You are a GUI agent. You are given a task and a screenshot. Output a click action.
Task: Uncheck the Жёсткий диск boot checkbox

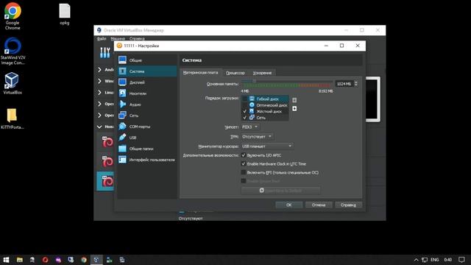tap(244, 111)
